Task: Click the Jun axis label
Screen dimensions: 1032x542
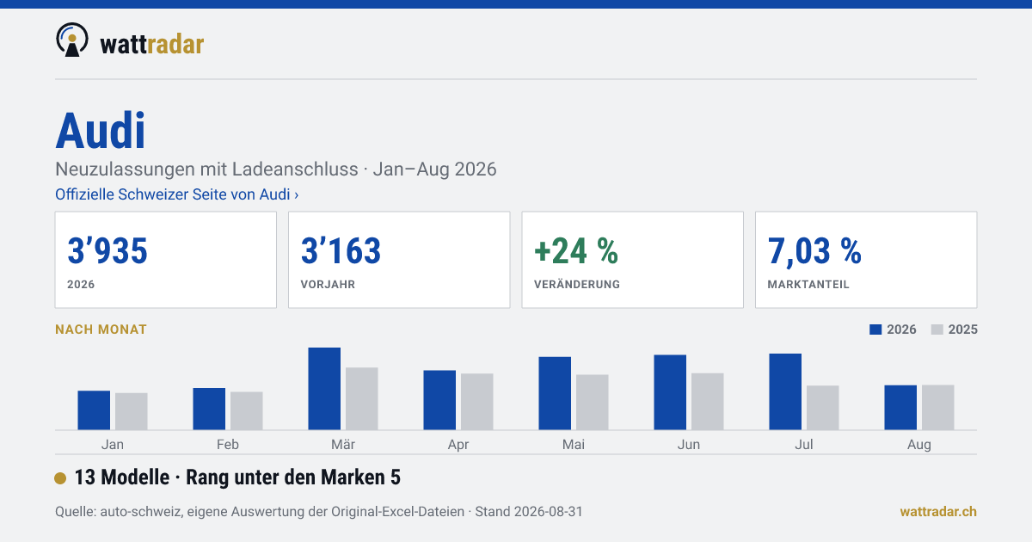Action: 689,445
